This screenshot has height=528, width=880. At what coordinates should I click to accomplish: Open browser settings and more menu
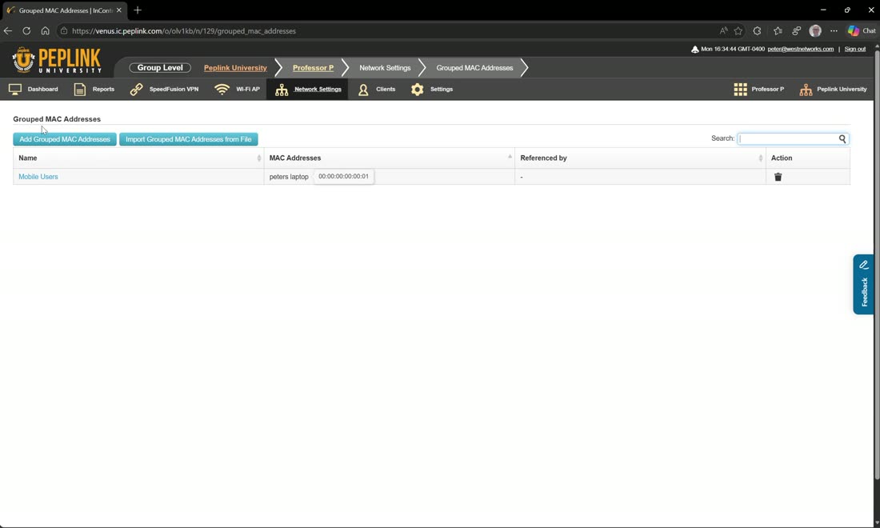click(x=834, y=31)
